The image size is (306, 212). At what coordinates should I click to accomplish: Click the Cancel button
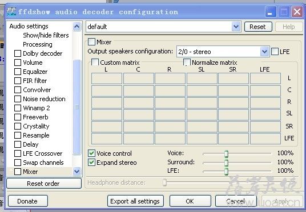(x=236, y=201)
